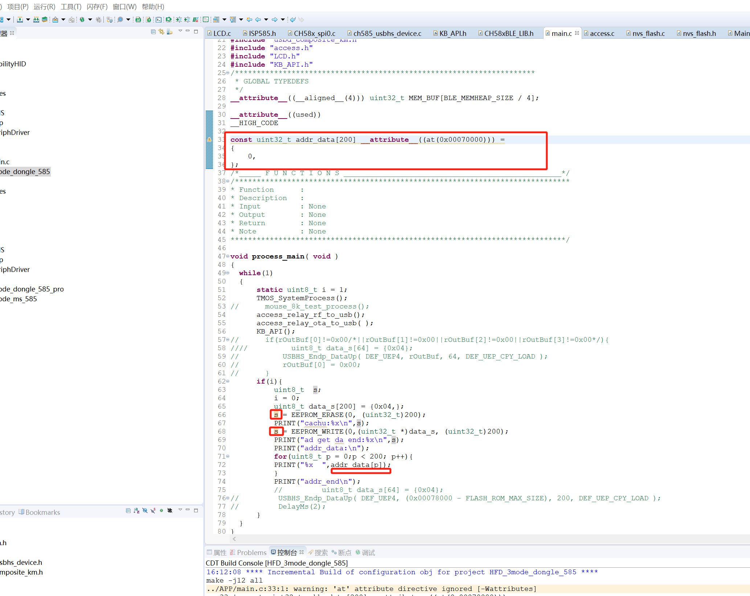Click the toggle comment toolbar icon
This screenshot has width=750, height=596.
click(x=196, y=20)
